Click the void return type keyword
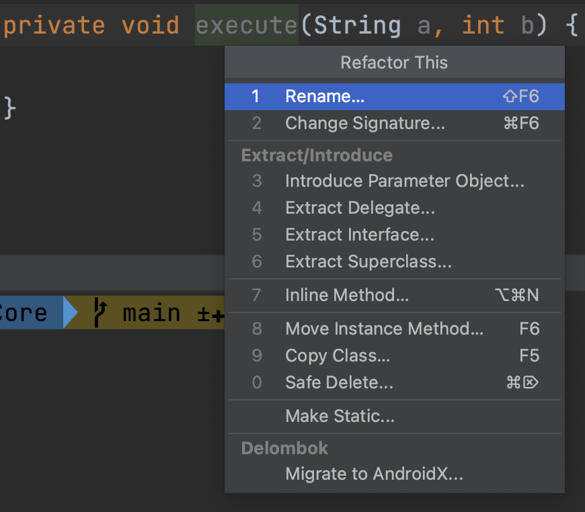This screenshot has height=512, width=585. pyautogui.click(x=151, y=26)
